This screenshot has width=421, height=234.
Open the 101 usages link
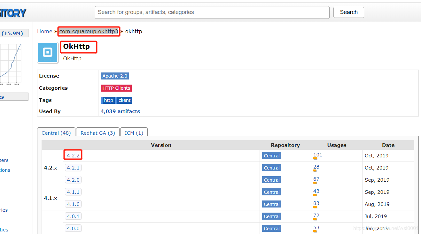pos(318,155)
